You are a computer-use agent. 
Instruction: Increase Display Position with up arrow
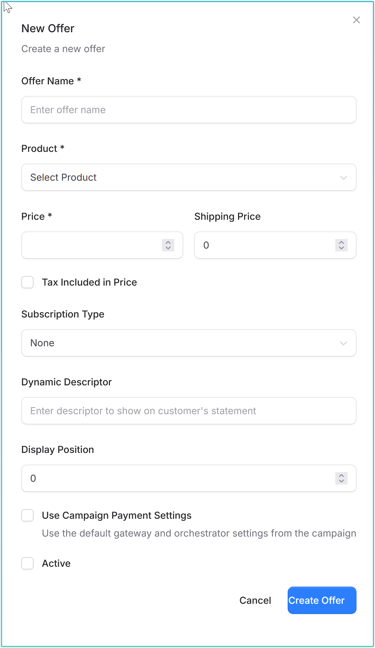(341, 475)
